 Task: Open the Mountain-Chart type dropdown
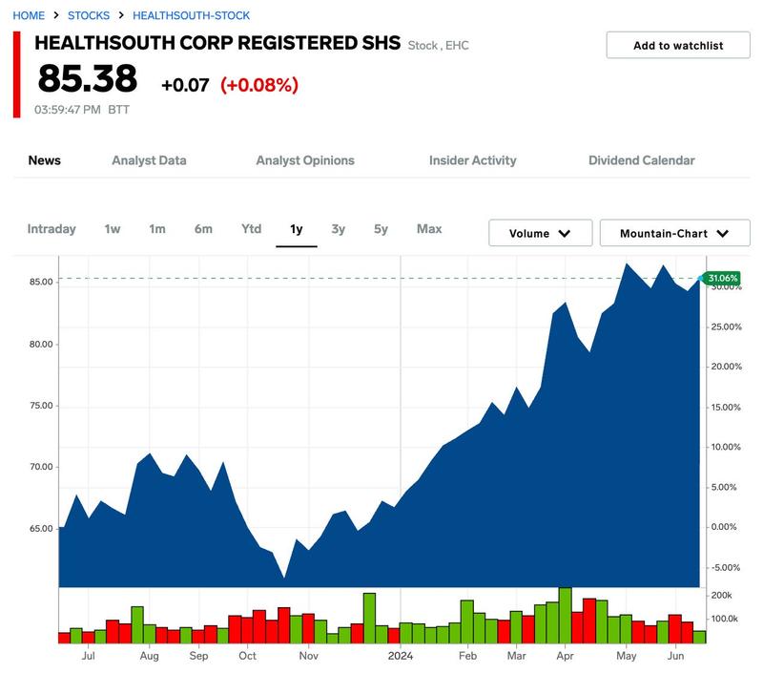pos(674,233)
